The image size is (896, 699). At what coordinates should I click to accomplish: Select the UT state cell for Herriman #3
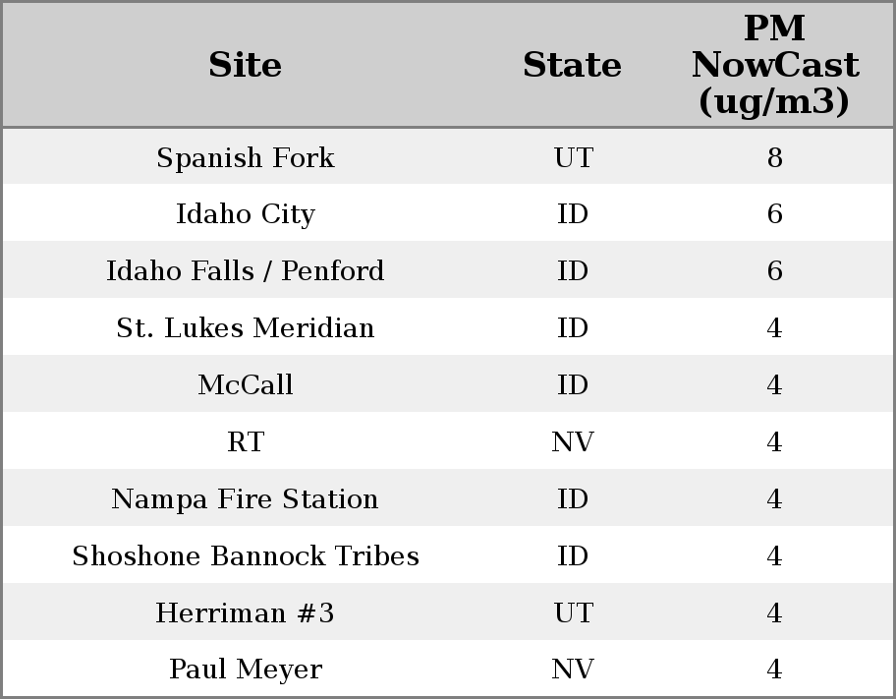[573, 613]
